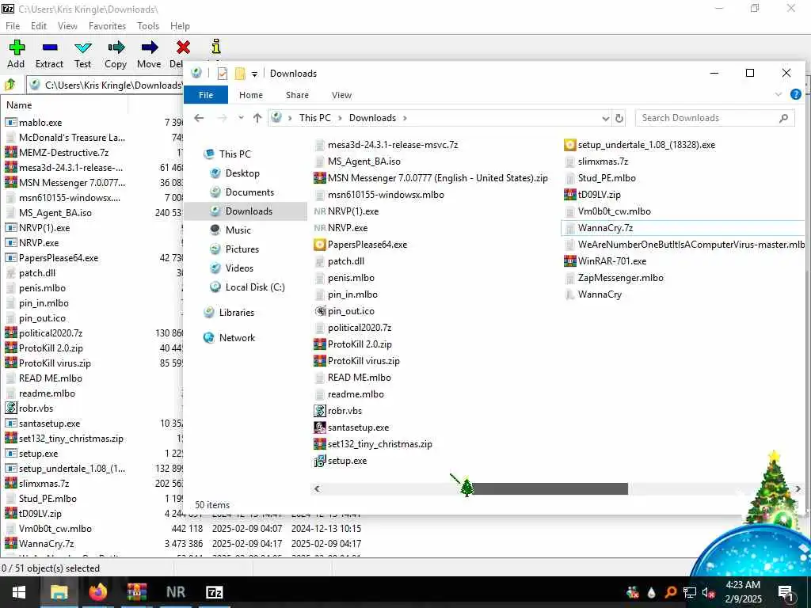Select santasetup.exe in Explorer file list
The height and width of the screenshot is (608, 811).
pos(352,427)
